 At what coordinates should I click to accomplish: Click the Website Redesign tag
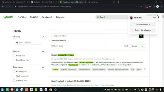click(x=99, y=69)
